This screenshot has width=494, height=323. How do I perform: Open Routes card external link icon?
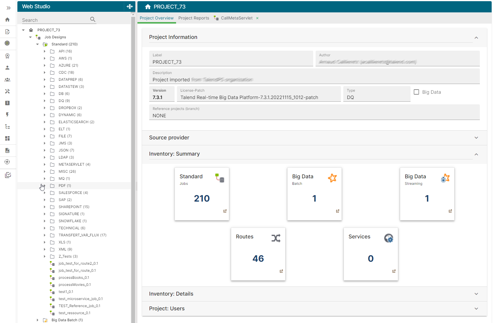click(x=281, y=271)
